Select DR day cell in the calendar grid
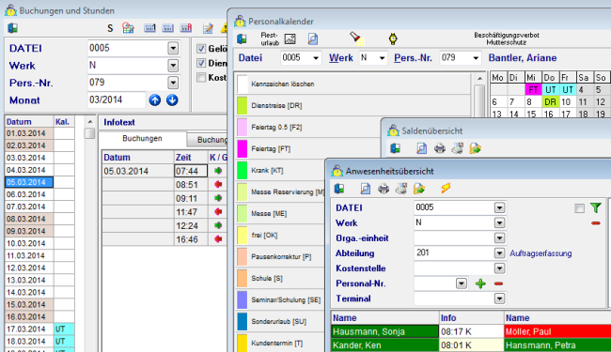 coord(550,102)
